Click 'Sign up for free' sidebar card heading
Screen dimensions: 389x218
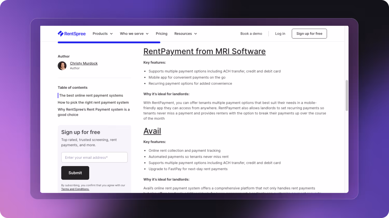pos(81,132)
